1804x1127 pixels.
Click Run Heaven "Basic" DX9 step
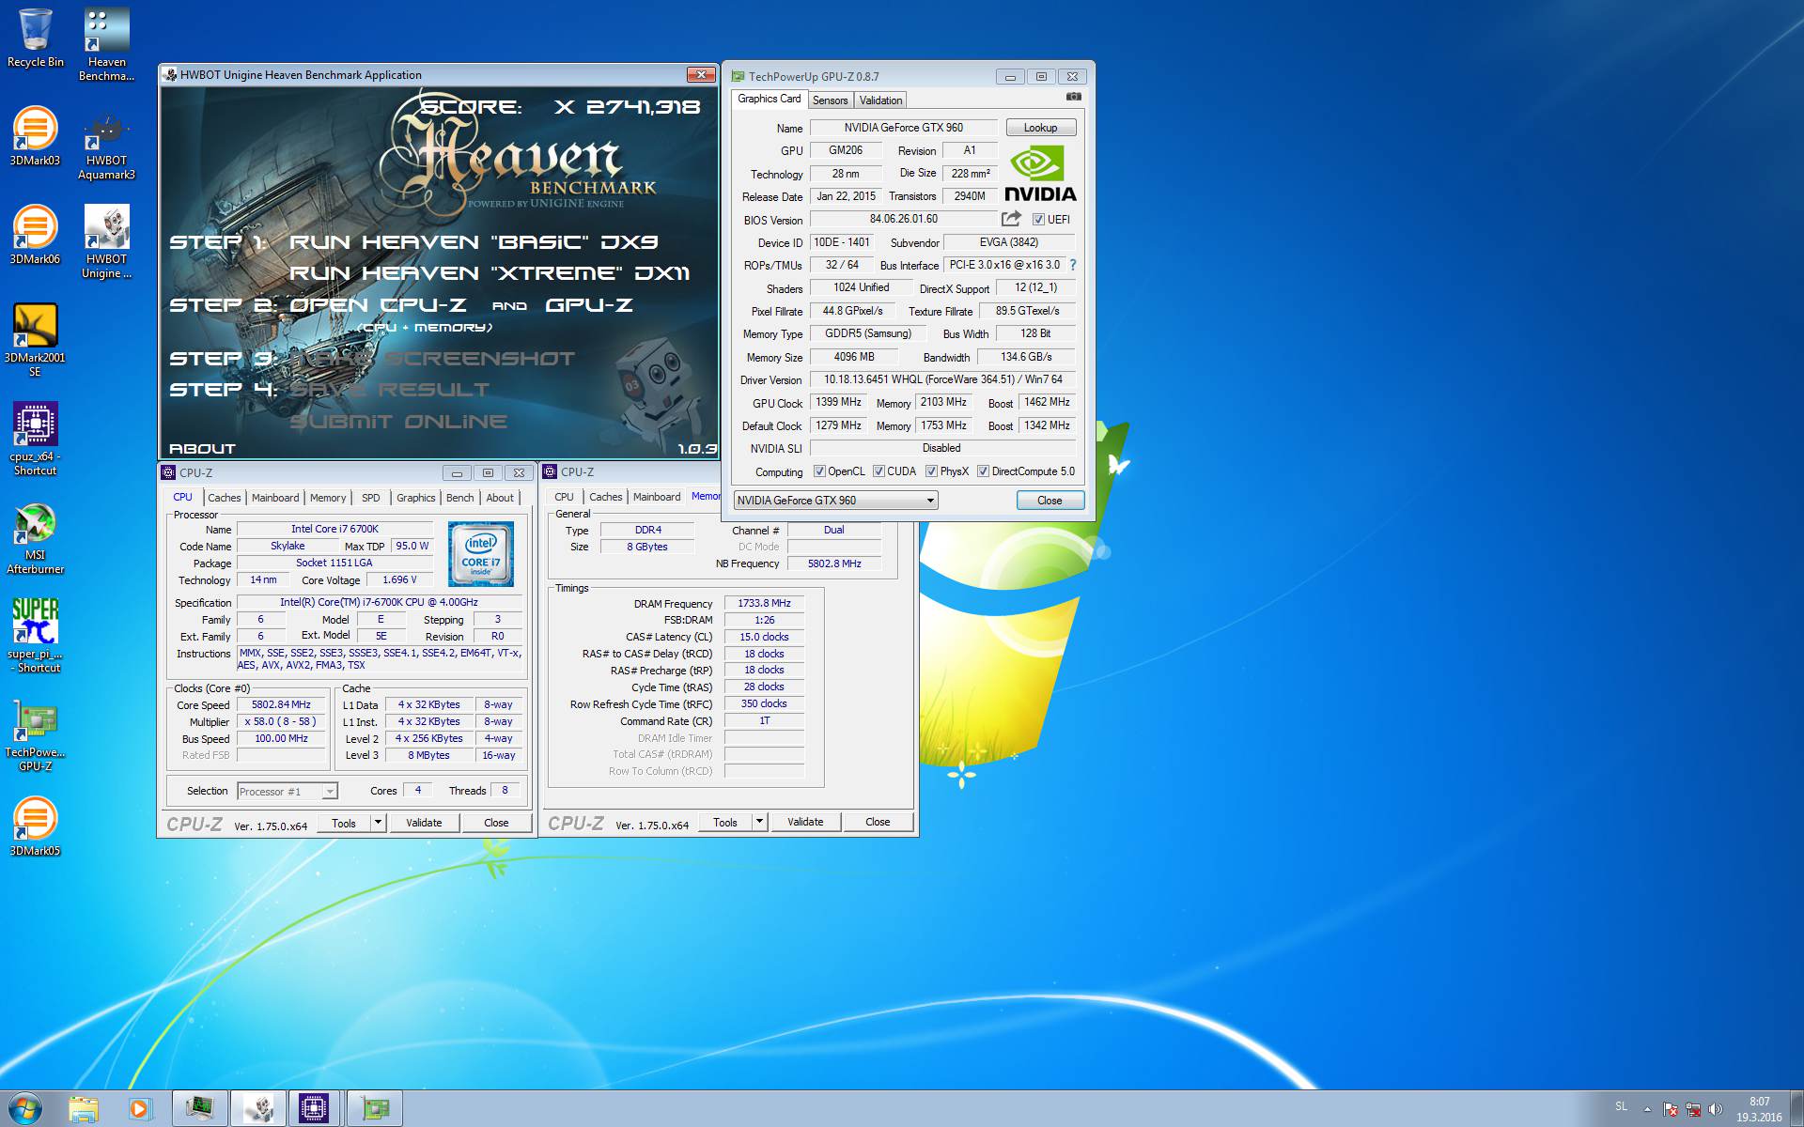474,242
